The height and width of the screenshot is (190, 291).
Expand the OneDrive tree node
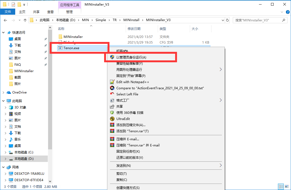[3, 92]
